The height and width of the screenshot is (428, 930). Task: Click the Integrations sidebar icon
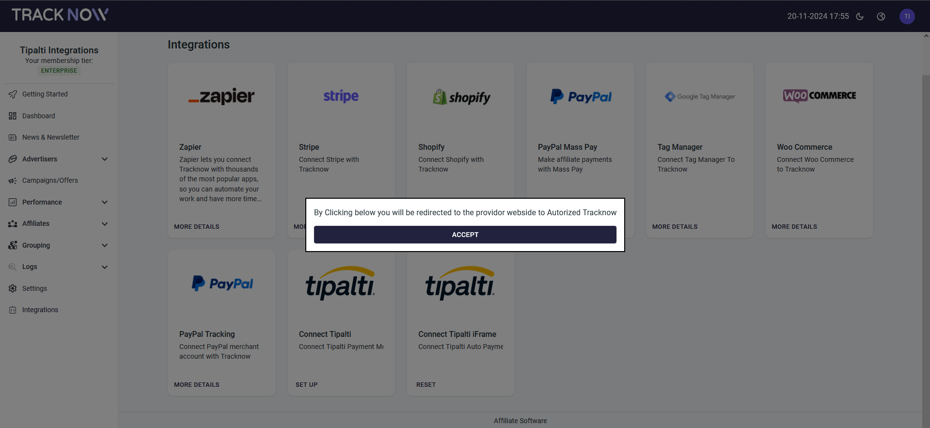(13, 310)
